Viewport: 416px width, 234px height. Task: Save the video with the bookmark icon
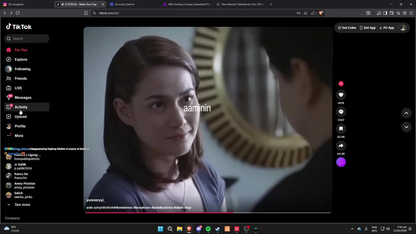pyautogui.click(x=341, y=129)
